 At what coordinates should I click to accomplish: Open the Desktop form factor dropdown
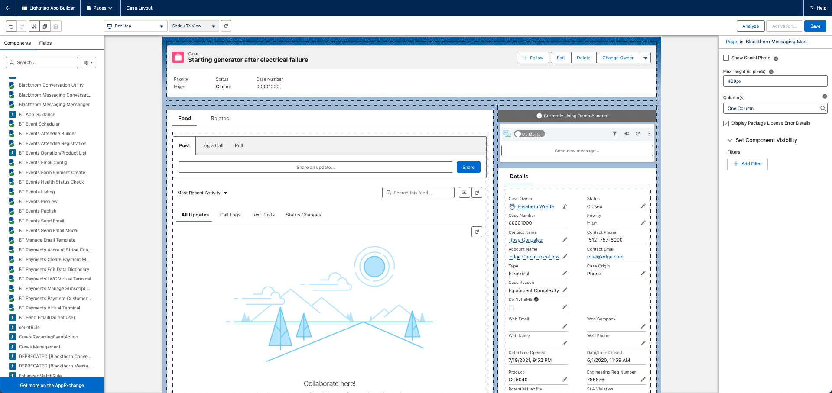click(136, 26)
